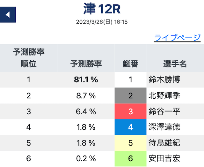Image resolution: width=204 pixels, height=167 pixels.
Task: Click the 81.1 % win rate value
Action: click(86, 80)
